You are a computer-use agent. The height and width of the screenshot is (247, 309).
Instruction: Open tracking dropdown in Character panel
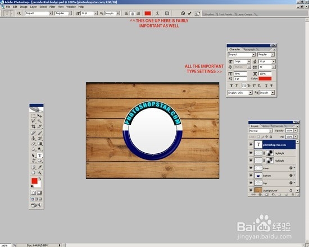click(274, 67)
